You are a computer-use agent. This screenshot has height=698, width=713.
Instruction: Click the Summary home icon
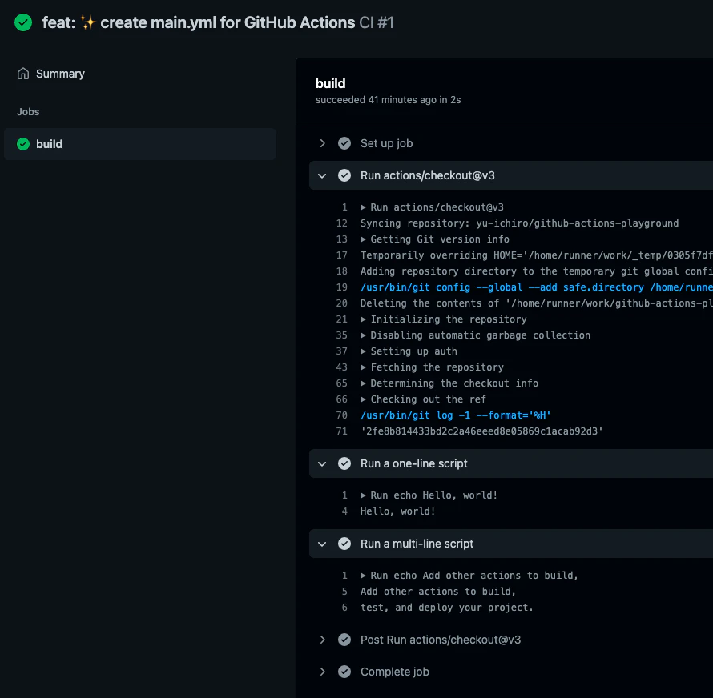point(23,74)
